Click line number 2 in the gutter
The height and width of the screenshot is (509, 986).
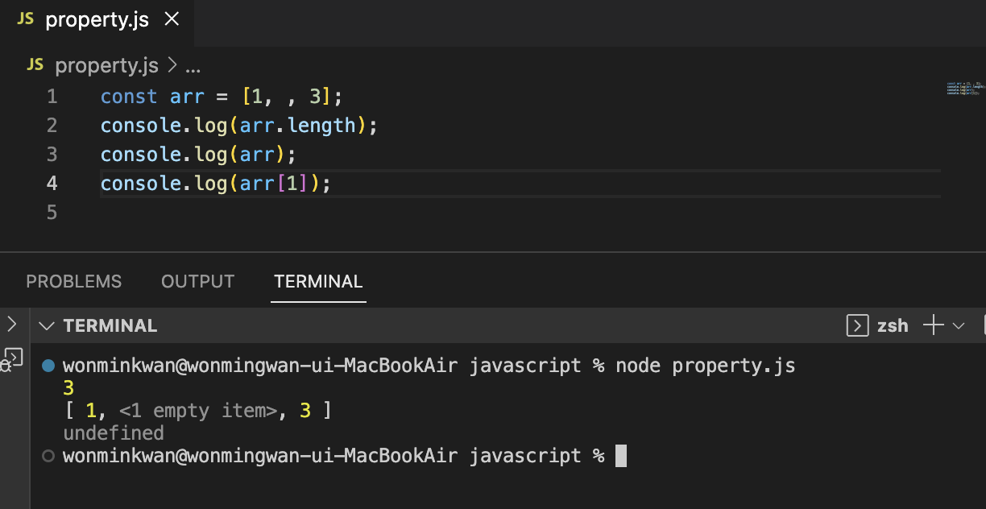click(52, 126)
